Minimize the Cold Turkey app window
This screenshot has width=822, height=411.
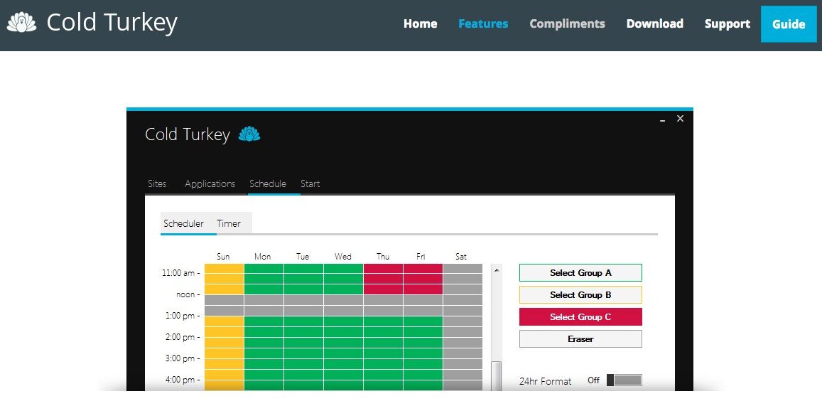(663, 119)
